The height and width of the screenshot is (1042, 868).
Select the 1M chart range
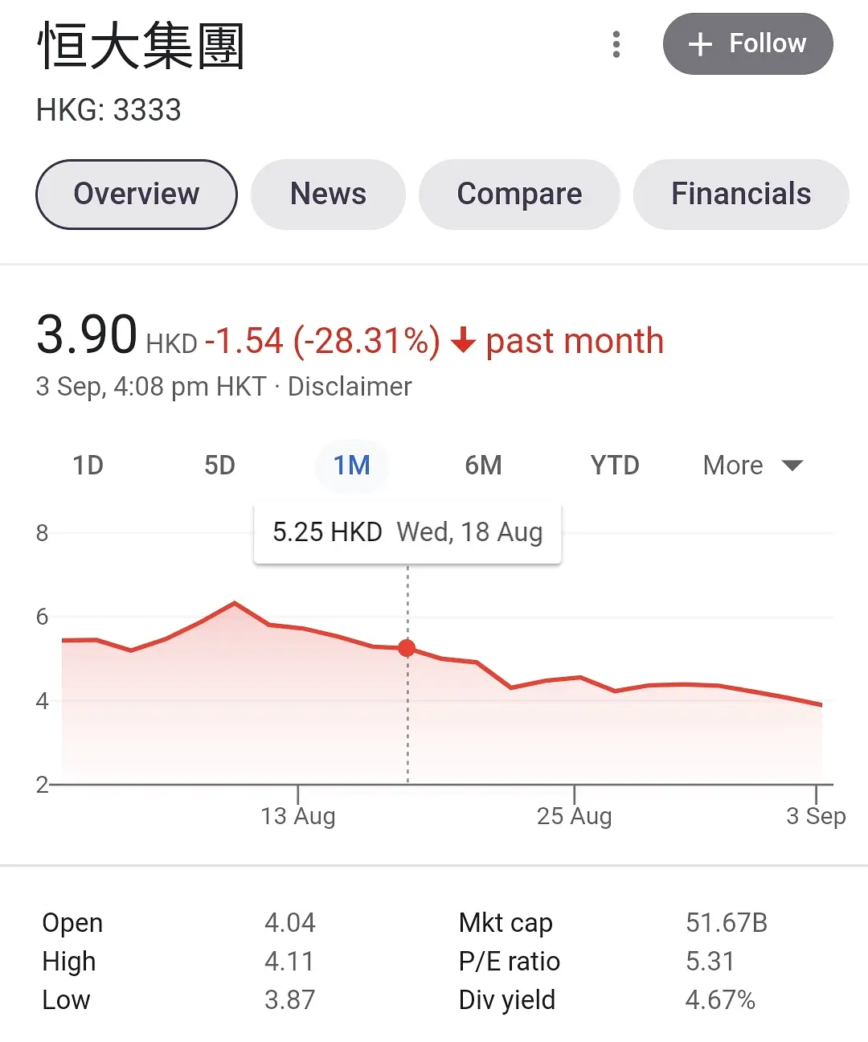click(x=352, y=466)
